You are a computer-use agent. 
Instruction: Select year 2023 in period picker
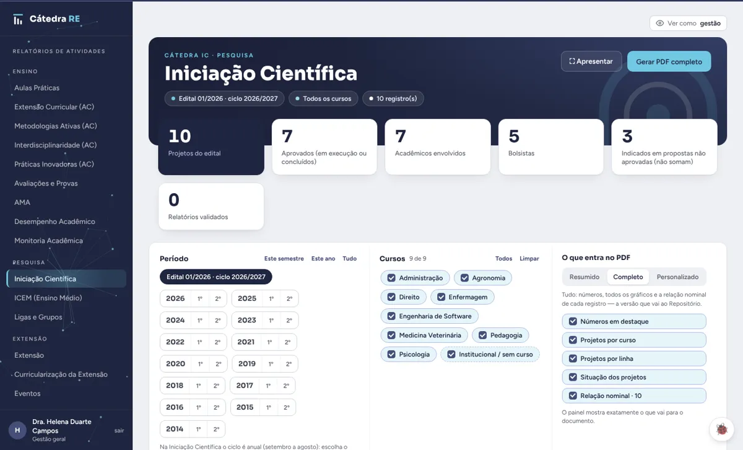247,320
